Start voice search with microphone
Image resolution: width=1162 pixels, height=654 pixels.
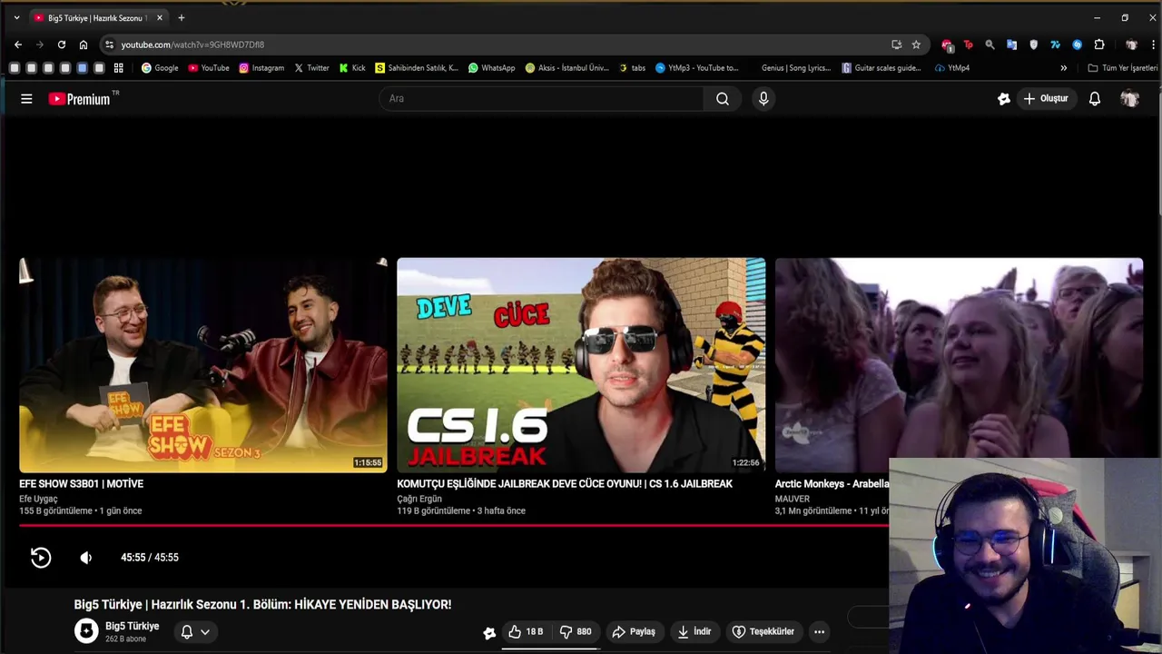pyautogui.click(x=763, y=98)
